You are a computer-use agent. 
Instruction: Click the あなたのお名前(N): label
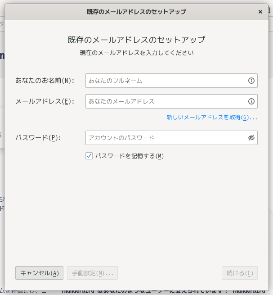tap(45, 81)
